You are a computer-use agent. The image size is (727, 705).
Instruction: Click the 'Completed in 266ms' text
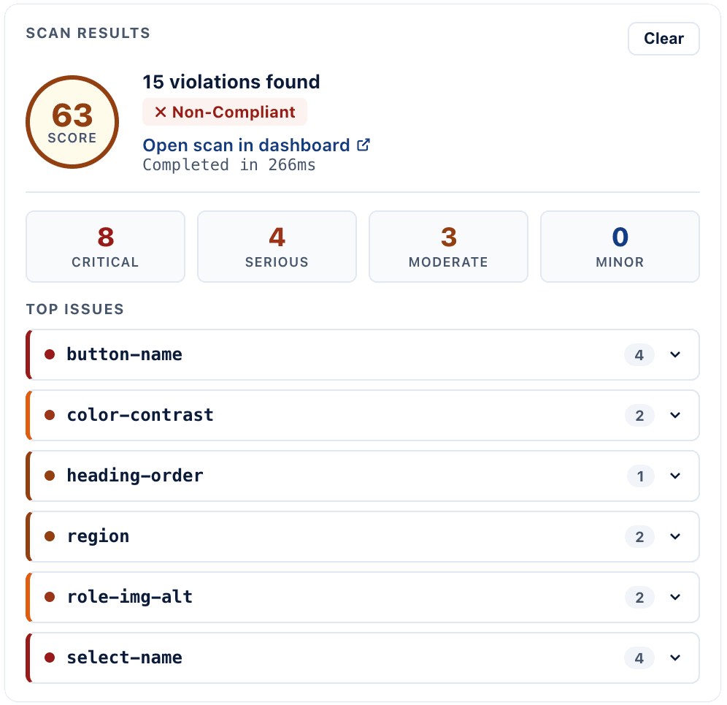229,165
